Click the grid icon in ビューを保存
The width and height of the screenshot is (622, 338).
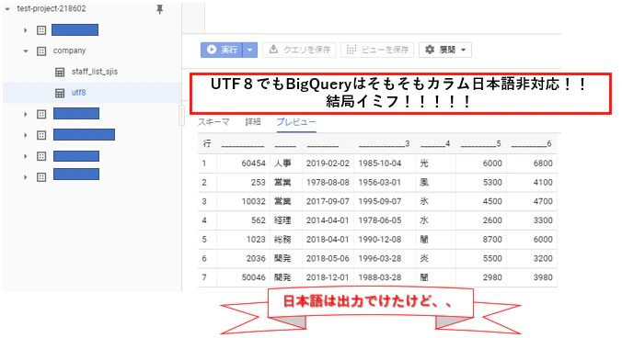click(x=351, y=50)
